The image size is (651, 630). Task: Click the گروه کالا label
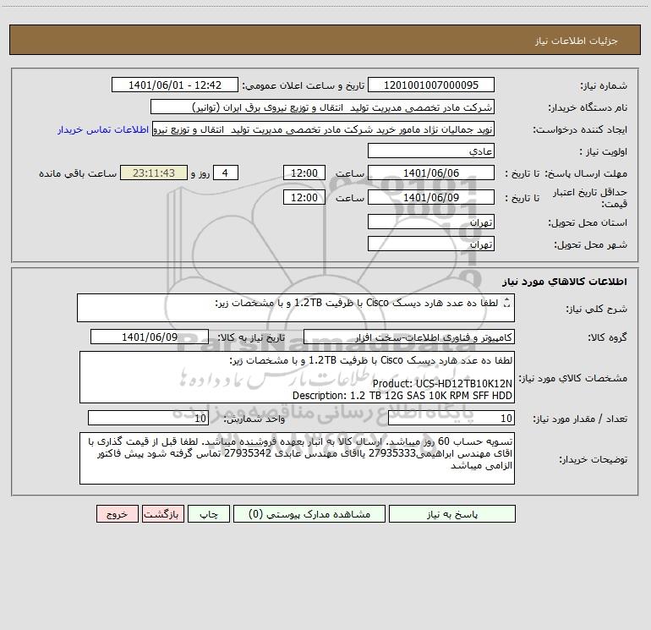pyautogui.click(x=608, y=337)
